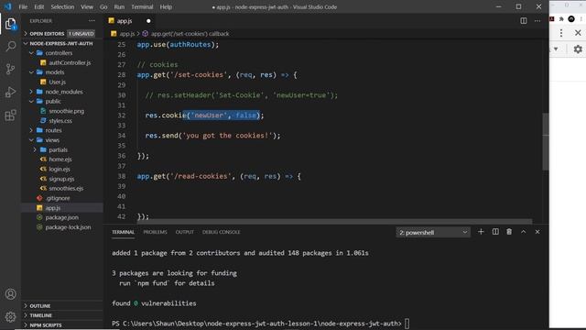Open package.json in the file tree
This screenshot has width=586, height=330.
(x=61, y=217)
